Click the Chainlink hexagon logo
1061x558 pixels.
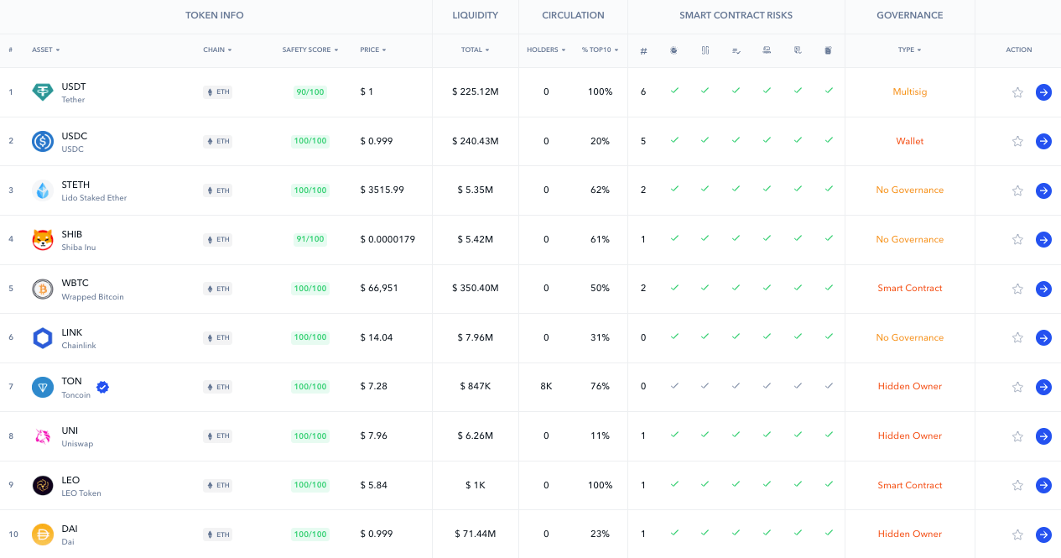(x=43, y=337)
